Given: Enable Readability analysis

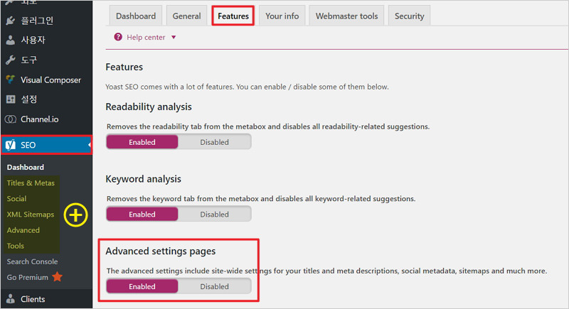Looking at the screenshot, I should click(142, 142).
